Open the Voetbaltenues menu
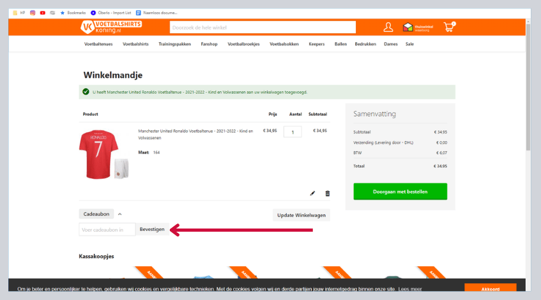The height and width of the screenshot is (300, 541). [98, 44]
